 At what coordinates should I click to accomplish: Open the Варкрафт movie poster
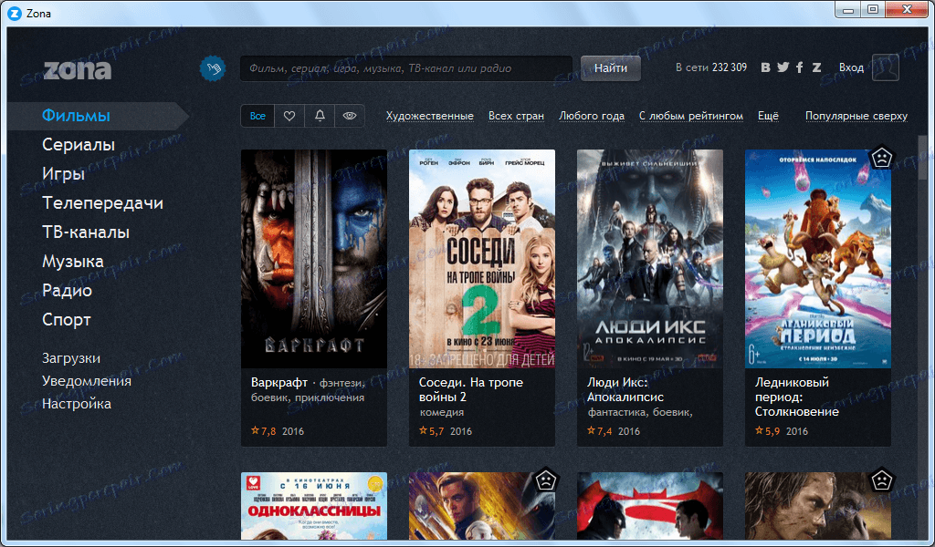(314, 259)
